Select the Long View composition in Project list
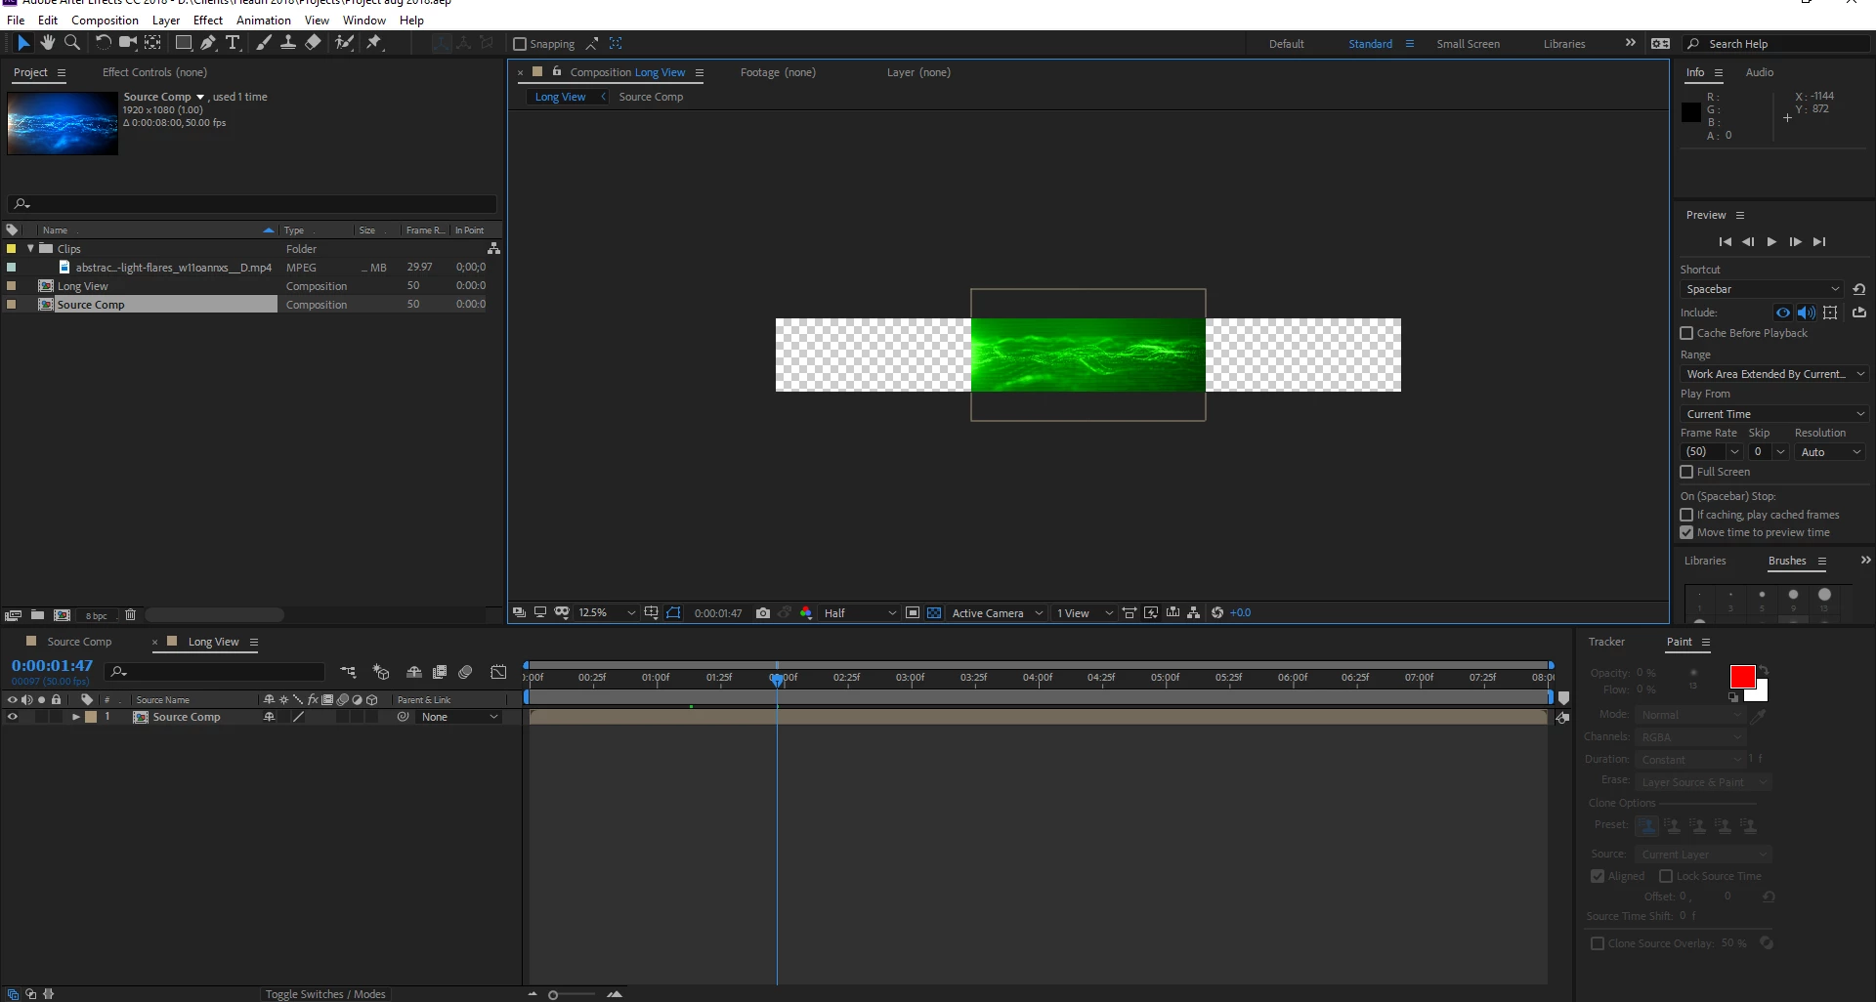This screenshot has height=1002, width=1876. [82, 286]
